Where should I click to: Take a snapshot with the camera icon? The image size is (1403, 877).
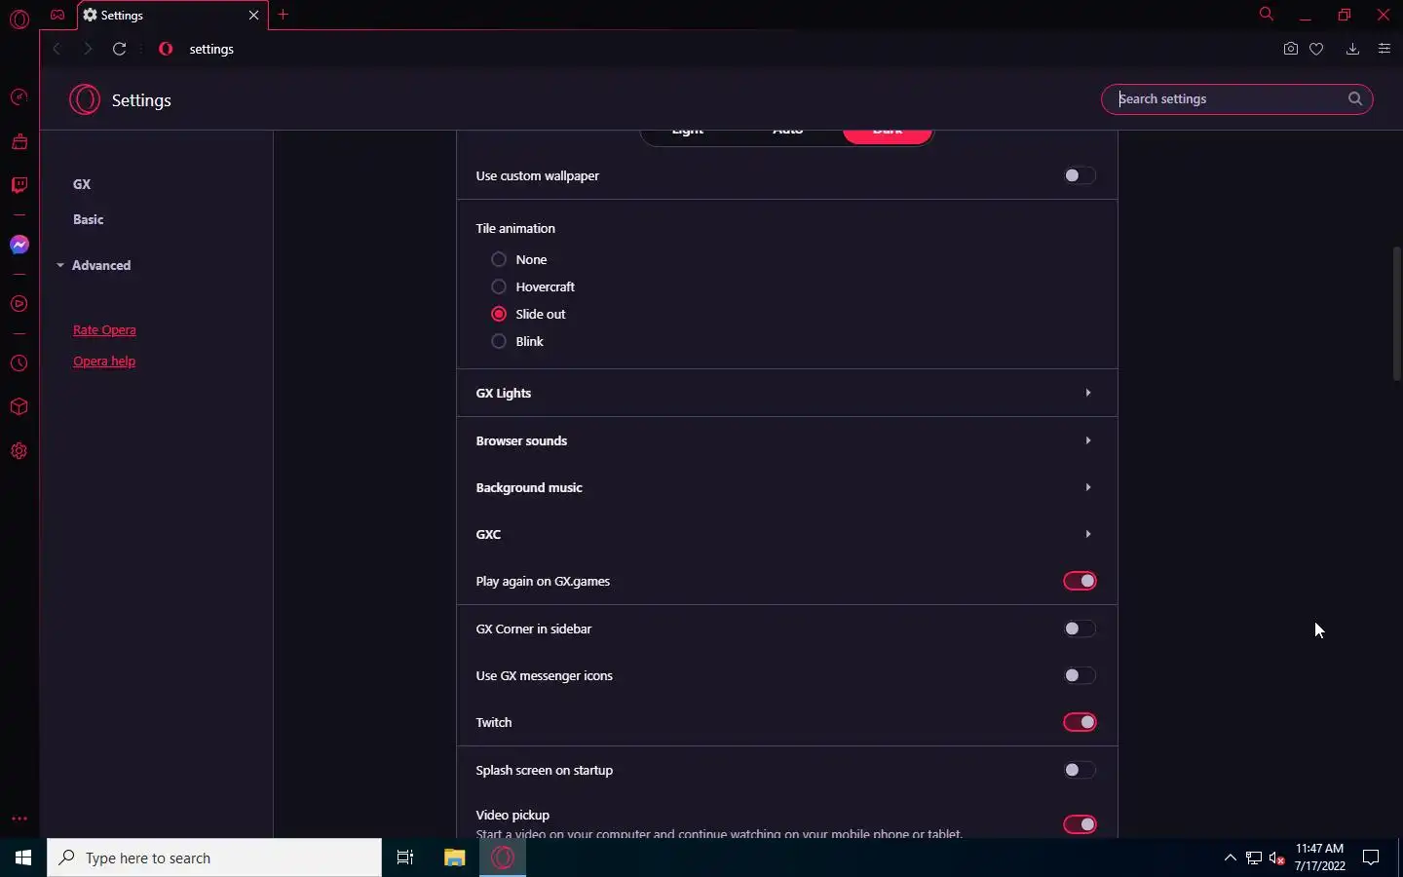(1290, 49)
